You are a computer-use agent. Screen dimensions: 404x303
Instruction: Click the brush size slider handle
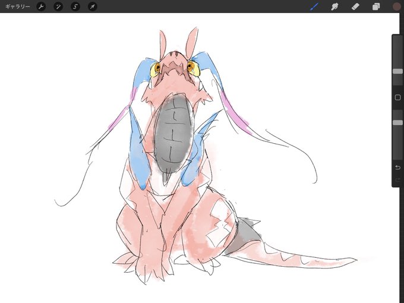point(397,71)
